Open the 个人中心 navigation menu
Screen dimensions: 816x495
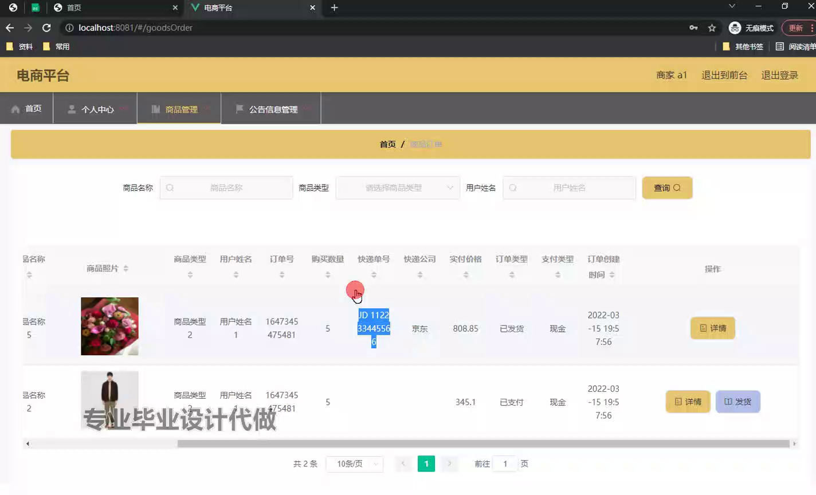pos(95,109)
